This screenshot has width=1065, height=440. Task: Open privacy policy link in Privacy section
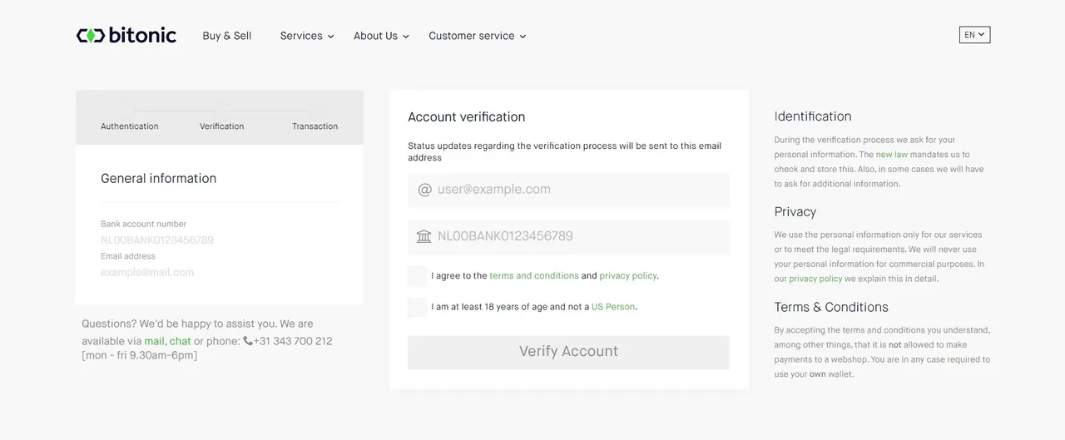click(x=815, y=279)
